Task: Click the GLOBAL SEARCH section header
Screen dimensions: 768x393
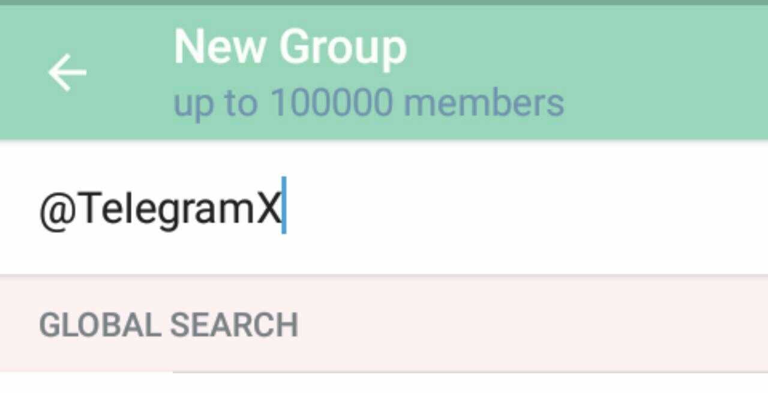Action: 169,325
